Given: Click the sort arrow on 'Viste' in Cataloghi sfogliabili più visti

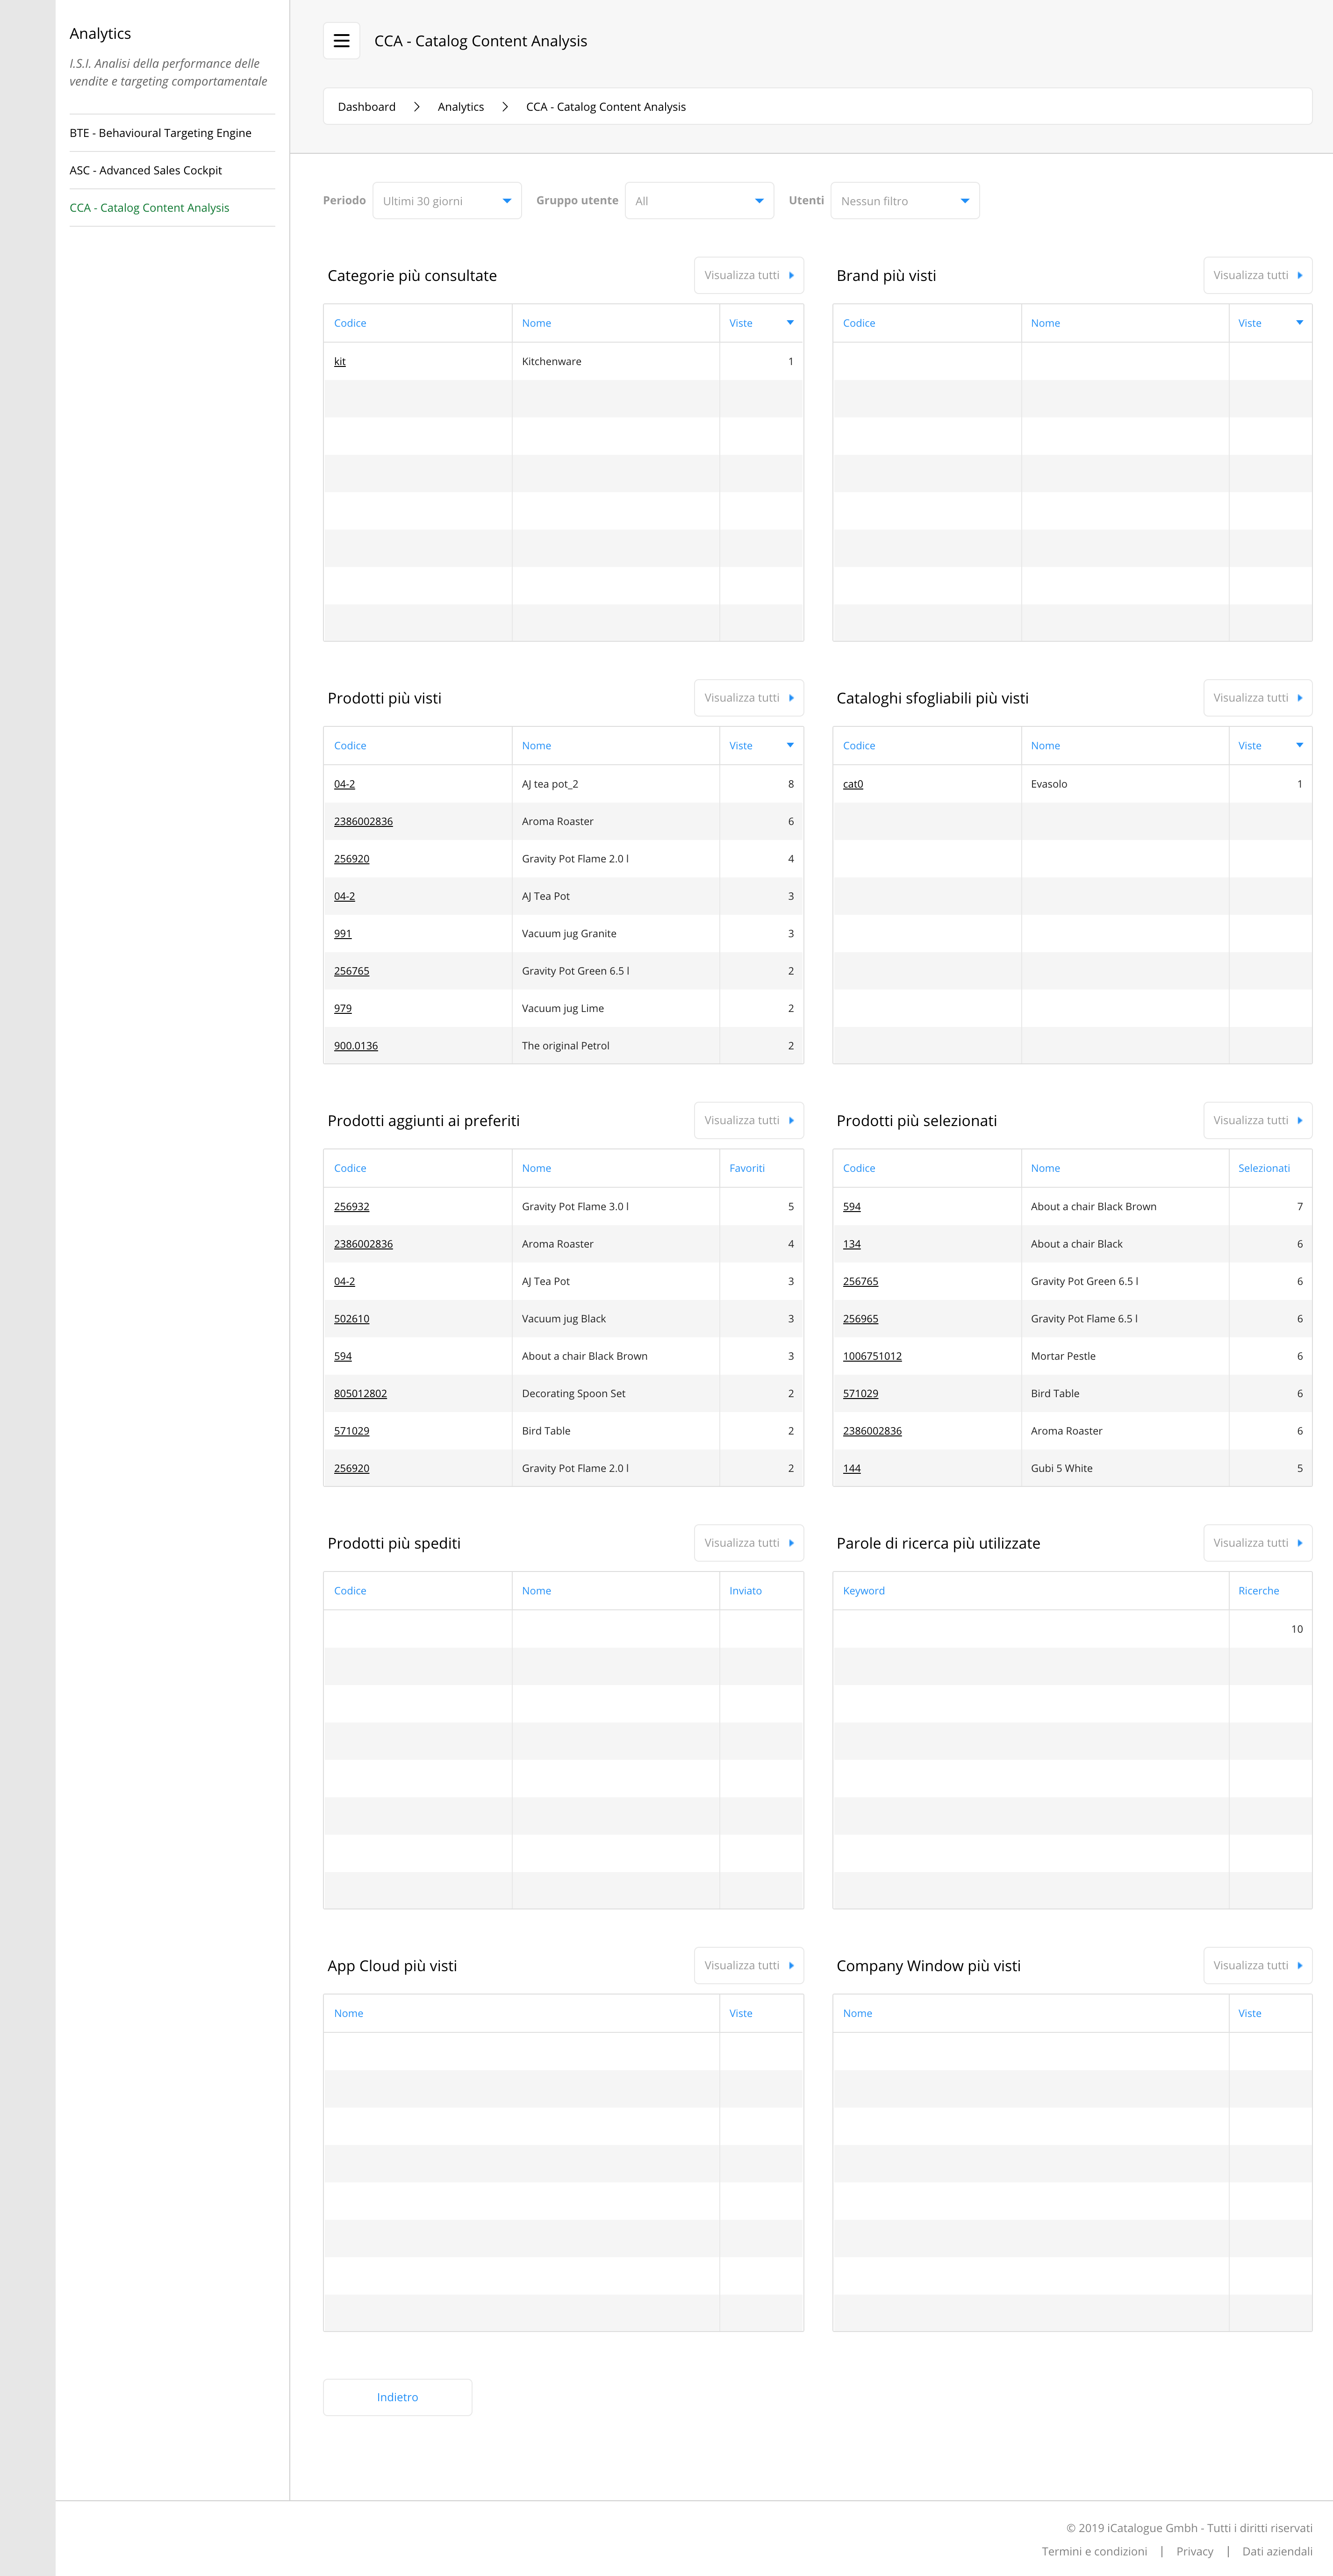Looking at the screenshot, I should (1299, 744).
